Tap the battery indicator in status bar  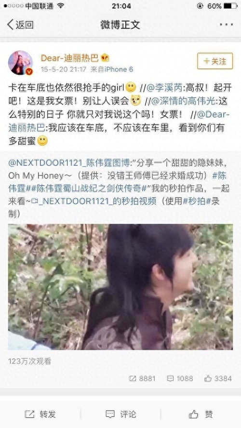point(230,6)
